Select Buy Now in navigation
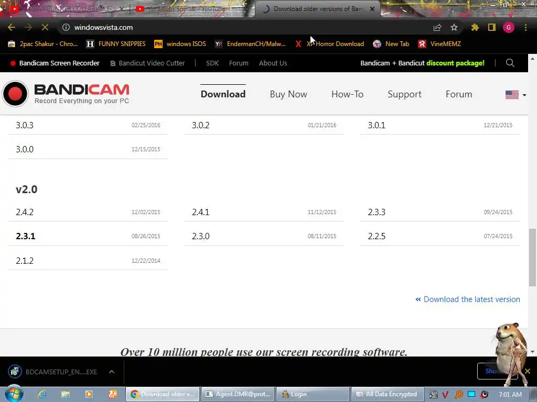 (288, 94)
